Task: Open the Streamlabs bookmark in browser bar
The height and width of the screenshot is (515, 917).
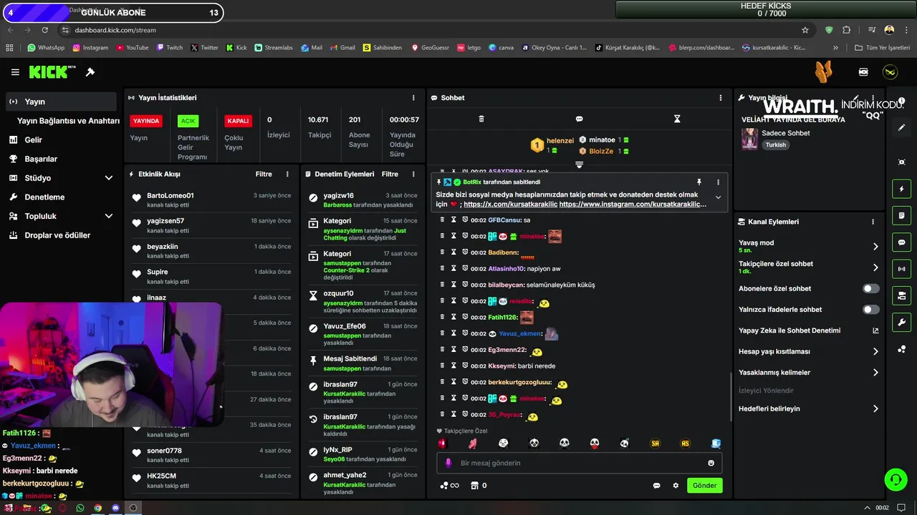Action: 273,48
